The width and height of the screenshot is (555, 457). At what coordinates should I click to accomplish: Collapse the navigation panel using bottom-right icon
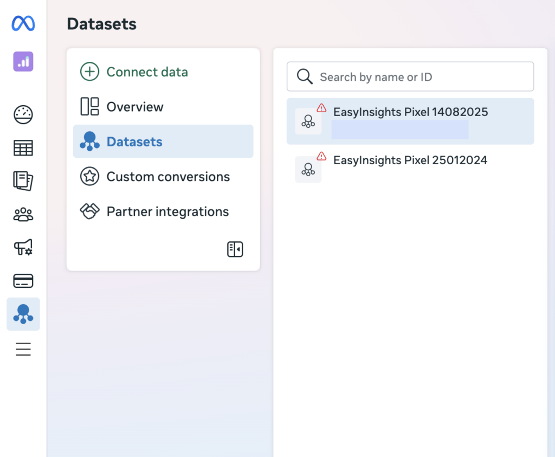[235, 249]
